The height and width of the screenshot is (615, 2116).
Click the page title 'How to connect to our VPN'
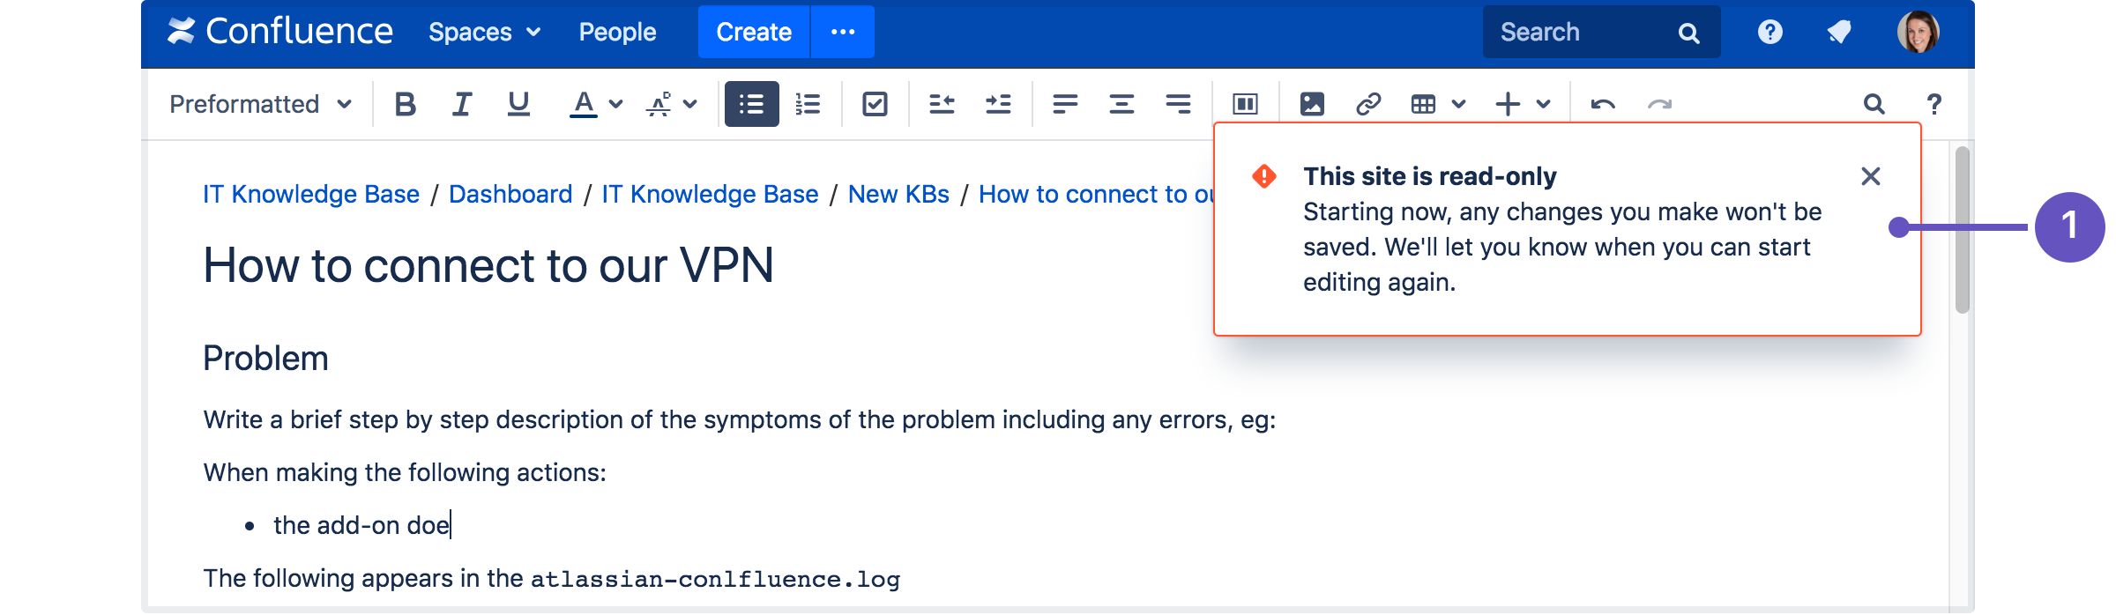(x=488, y=265)
